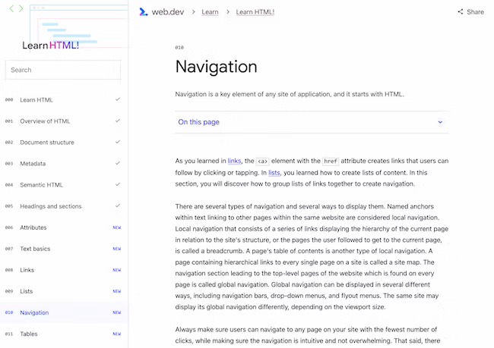Open the Tables chapter in sidebar
The width and height of the screenshot is (494, 348).
tap(29, 334)
